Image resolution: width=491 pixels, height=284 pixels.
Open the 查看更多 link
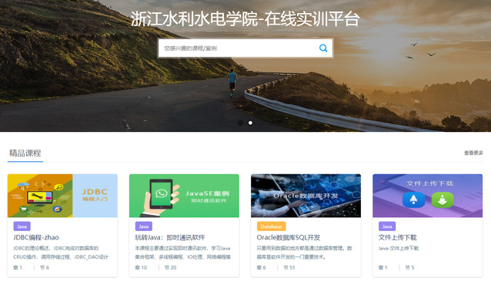[473, 153]
